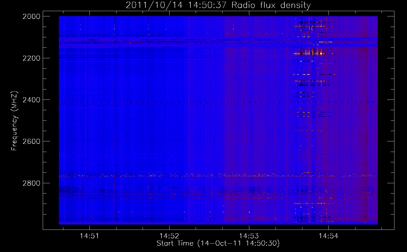Click the plot title "2011/10/14 14:50:37 Radio flux density"
The height and width of the screenshot is (252, 407).
tap(218, 5)
